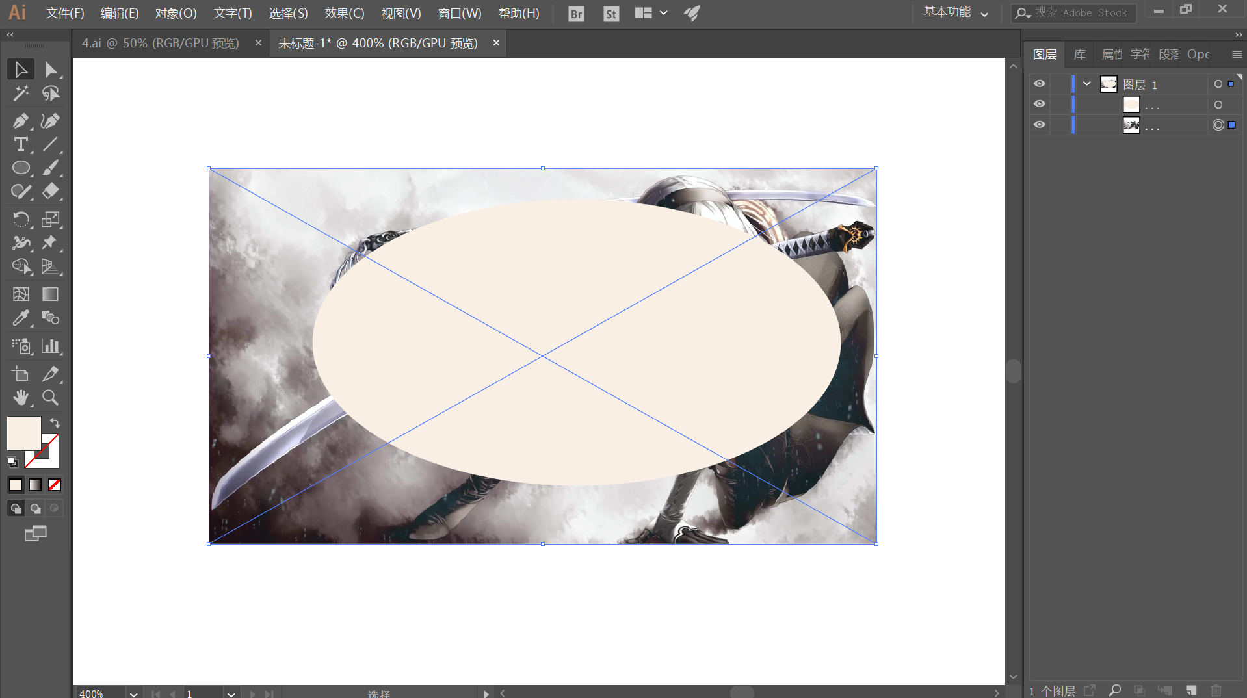The width and height of the screenshot is (1247, 698).
Task: Open the Bridge (Br) button
Action: click(x=576, y=14)
